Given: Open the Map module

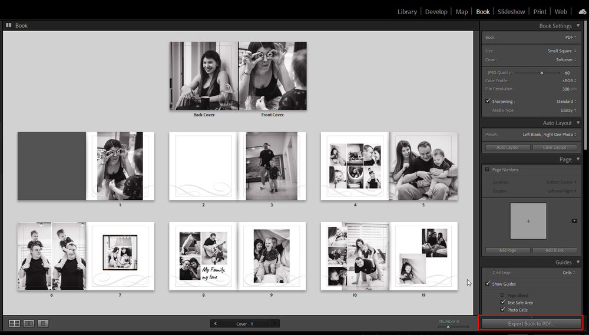Looking at the screenshot, I should click(462, 12).
